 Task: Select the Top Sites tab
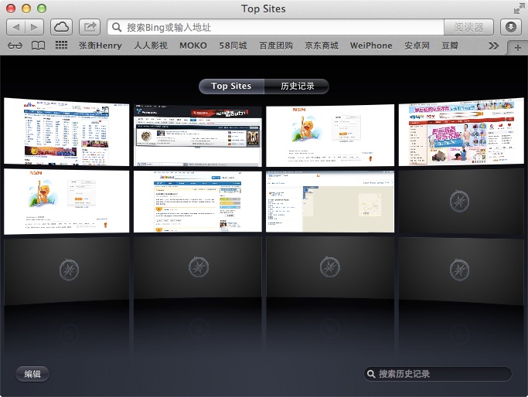pyautogui.click(x=231, y=86)
